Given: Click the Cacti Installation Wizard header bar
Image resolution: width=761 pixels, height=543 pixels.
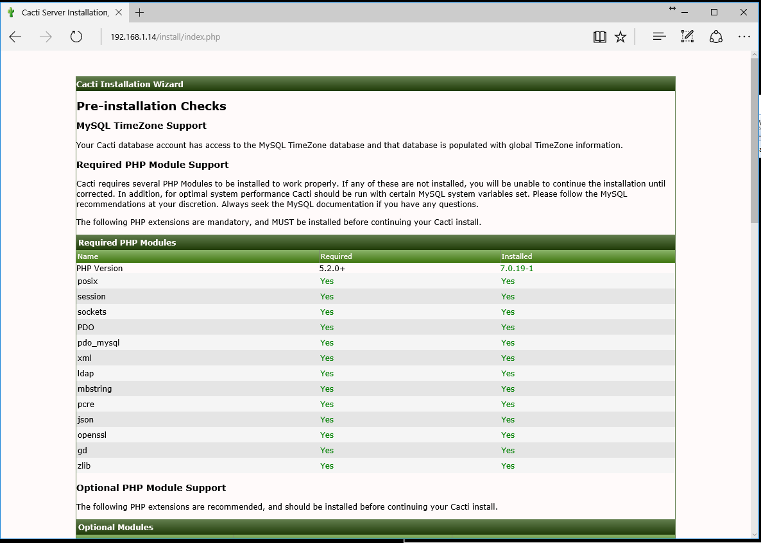Looking at the screenshot, I should coord(375,84).
